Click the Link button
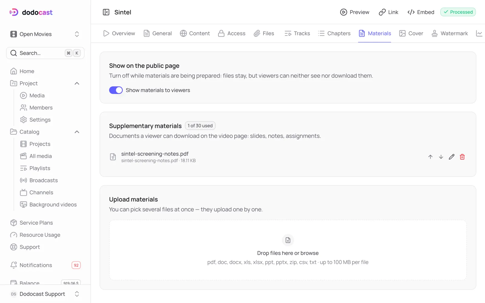 (x=389, y=12)
